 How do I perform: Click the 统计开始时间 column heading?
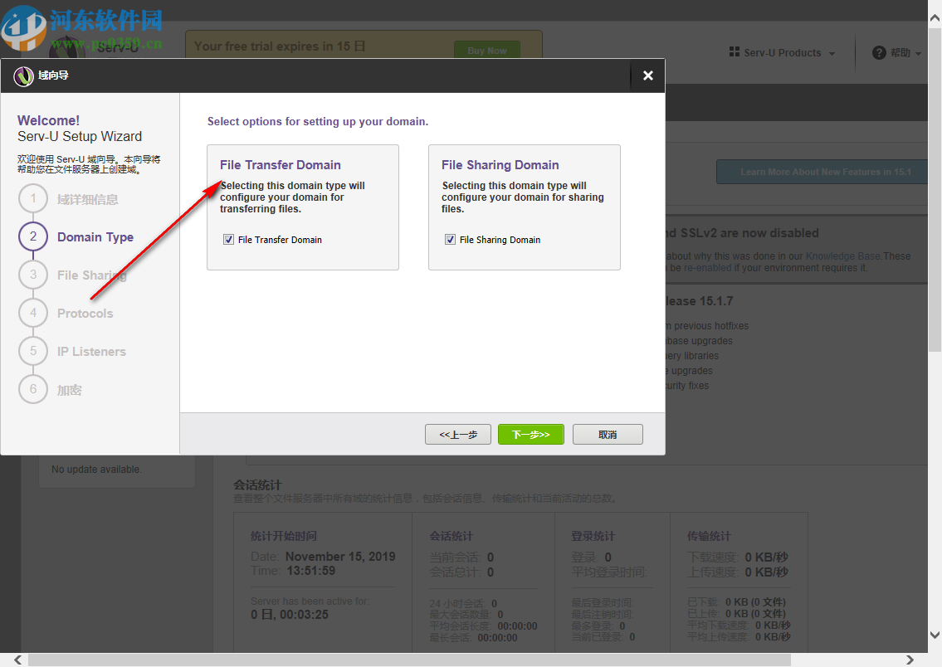[284, 536]
